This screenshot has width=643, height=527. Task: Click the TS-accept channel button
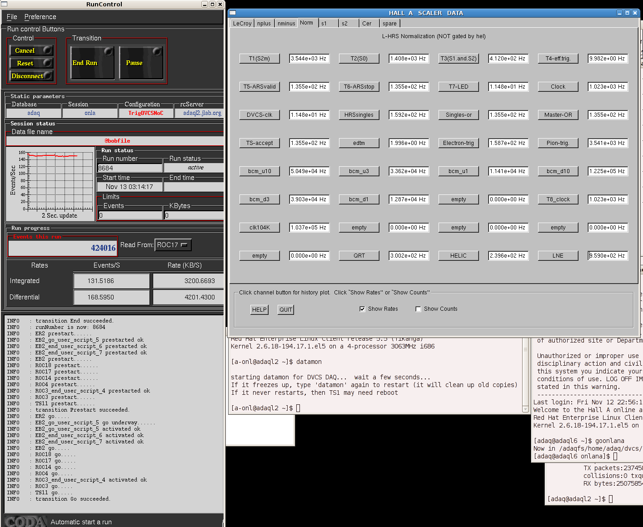259,143
